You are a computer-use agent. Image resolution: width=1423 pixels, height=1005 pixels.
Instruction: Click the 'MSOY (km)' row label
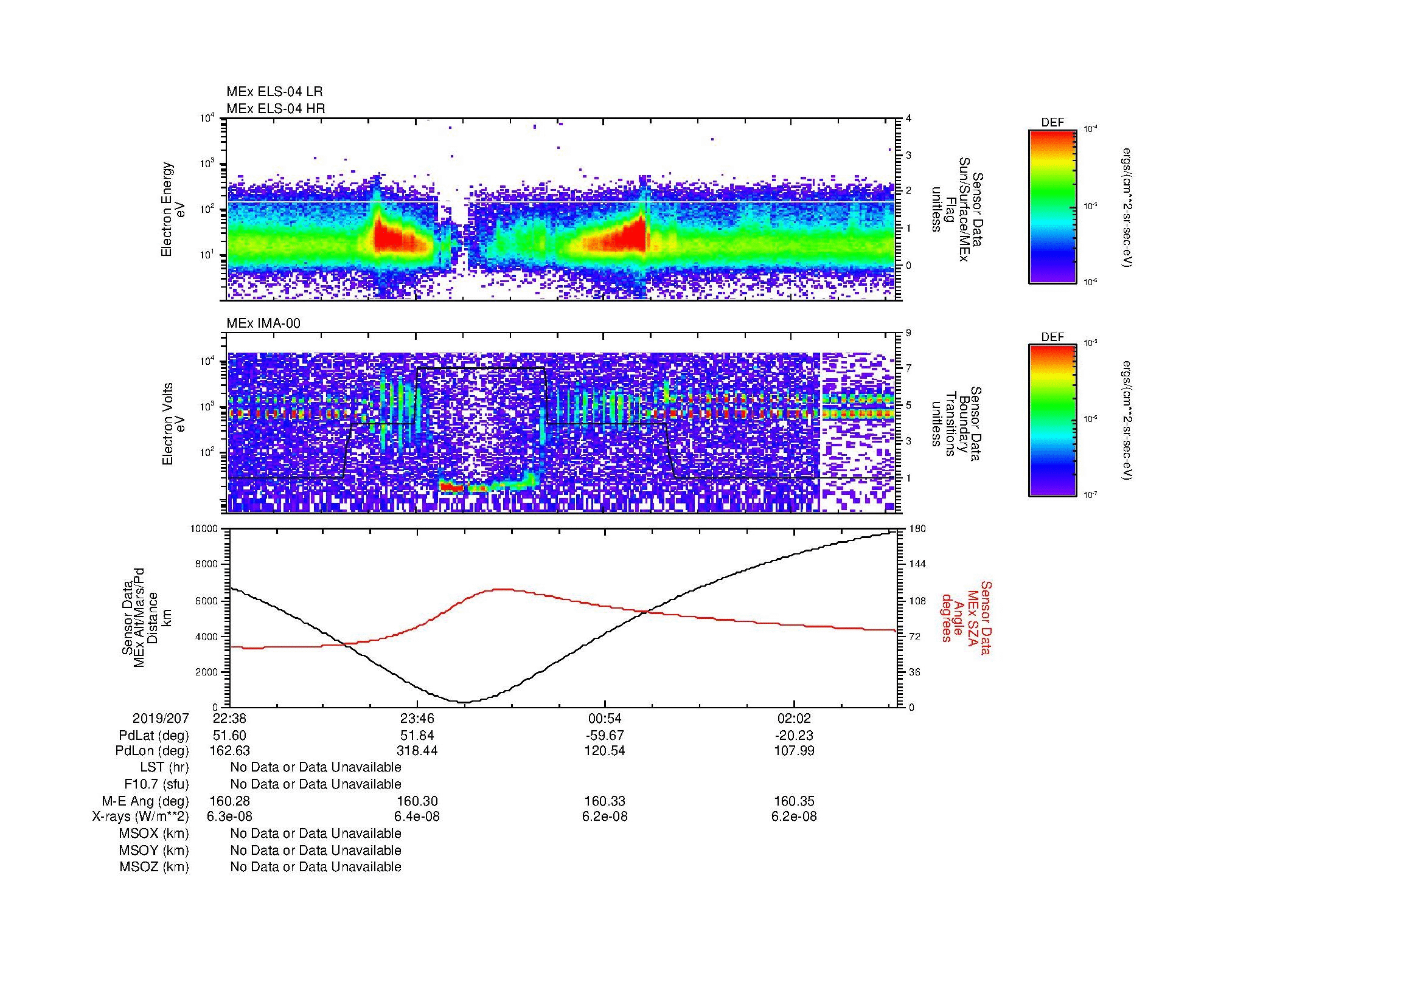click(x=154, y=851)
